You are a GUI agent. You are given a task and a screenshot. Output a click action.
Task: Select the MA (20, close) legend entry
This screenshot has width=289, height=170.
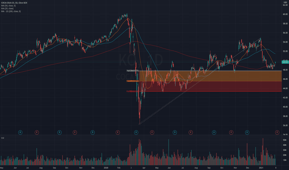[x=7, y=8]
